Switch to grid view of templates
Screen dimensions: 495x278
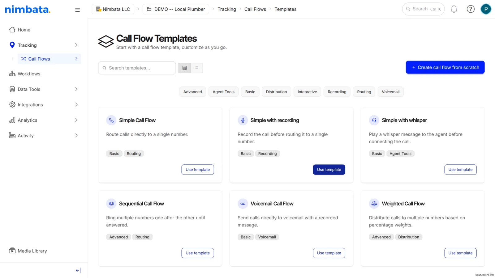click(184, 68)
